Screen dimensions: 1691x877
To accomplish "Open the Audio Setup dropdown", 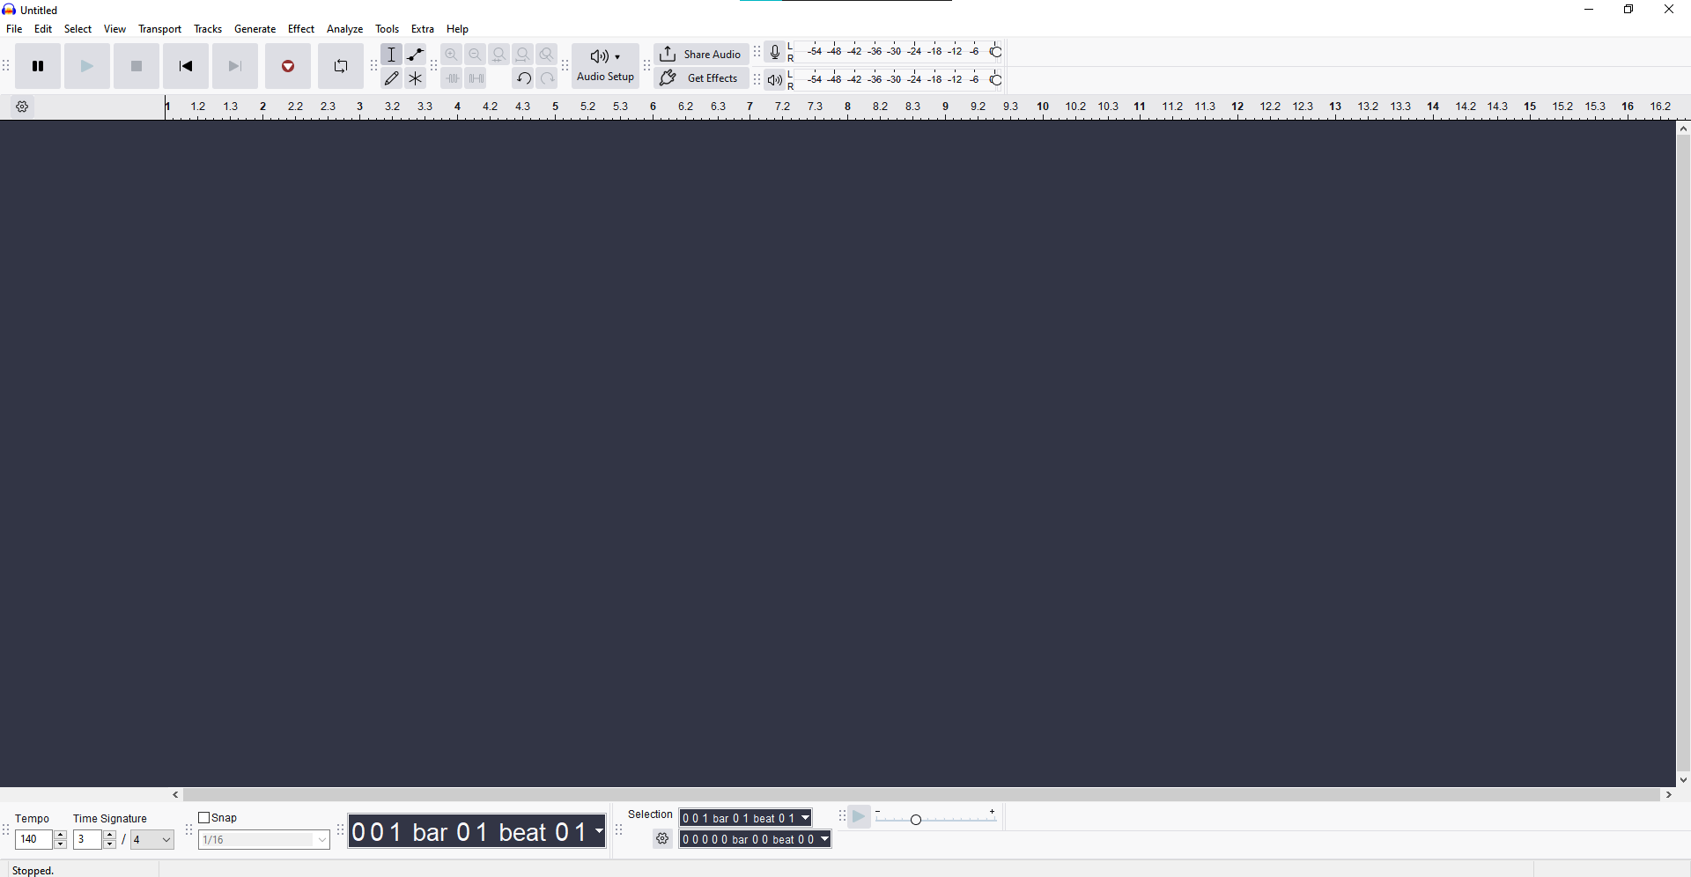I will [605, 66].
